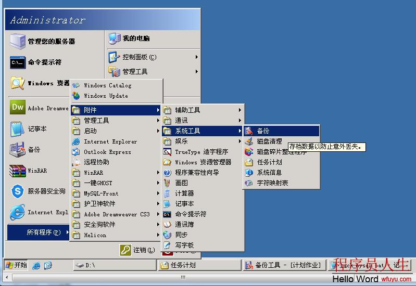
Task: Expand the MySQL-Front submenu arrow
Action: pyautogui.click(x=158, y=193)
